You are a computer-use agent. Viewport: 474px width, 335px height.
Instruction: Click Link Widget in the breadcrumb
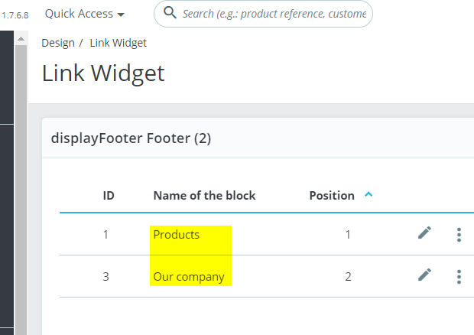(118, 43)
